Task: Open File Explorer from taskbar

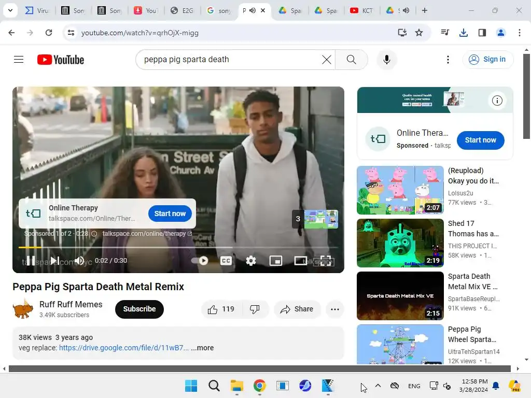Action: (236, 386)
